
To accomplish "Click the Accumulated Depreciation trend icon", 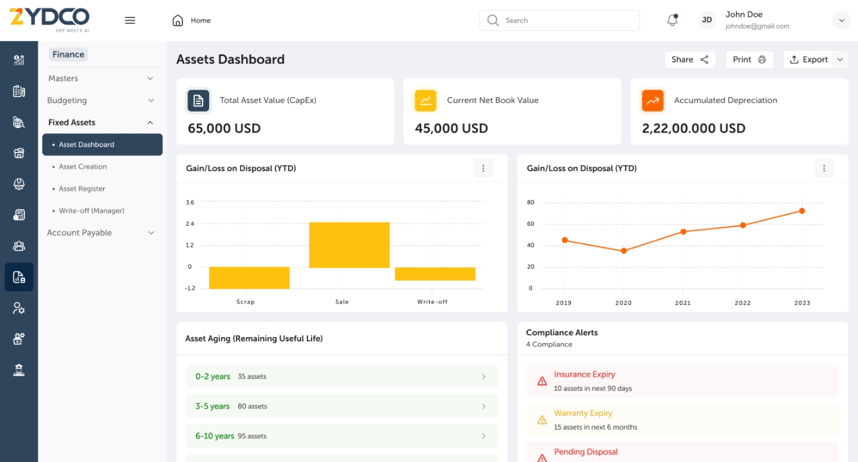I will point(653,100).
